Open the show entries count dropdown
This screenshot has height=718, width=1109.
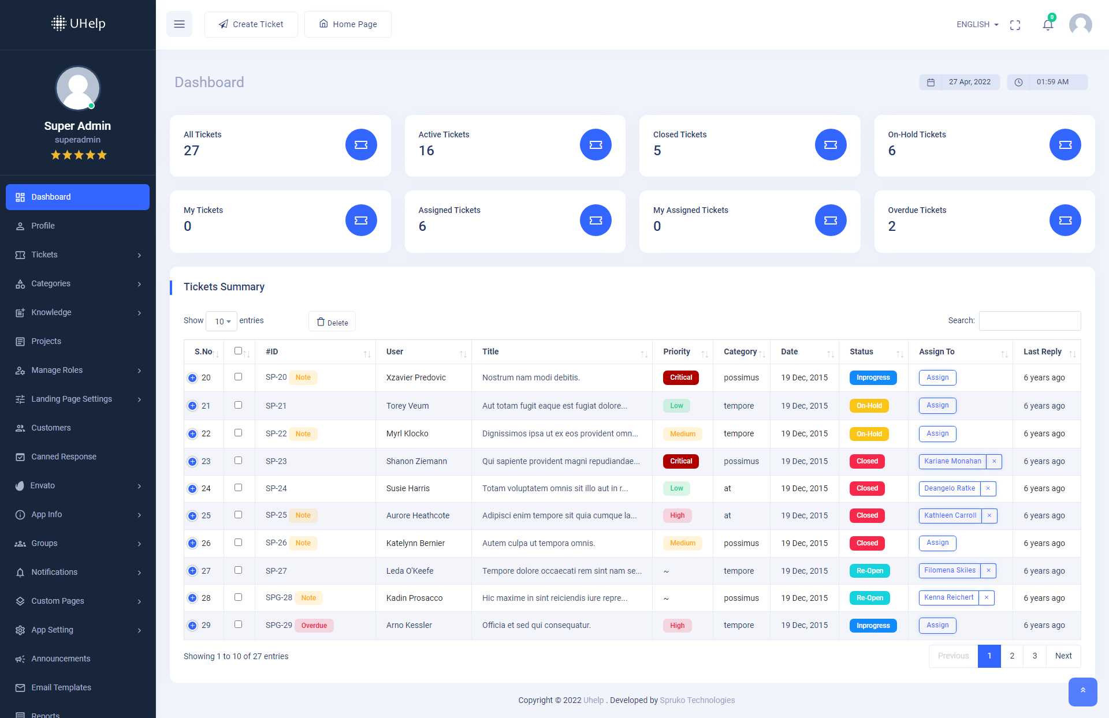point(222,321)
